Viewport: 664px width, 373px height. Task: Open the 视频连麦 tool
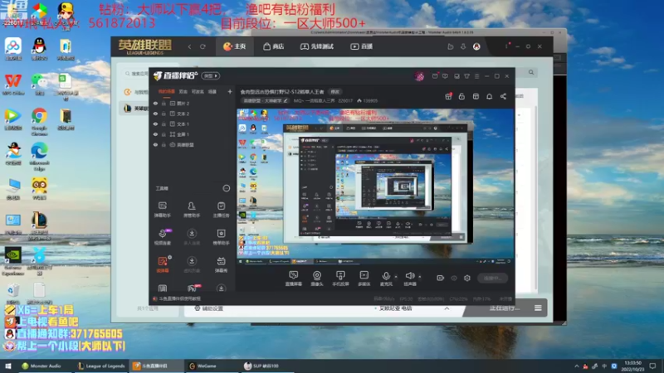coord(163,237)
